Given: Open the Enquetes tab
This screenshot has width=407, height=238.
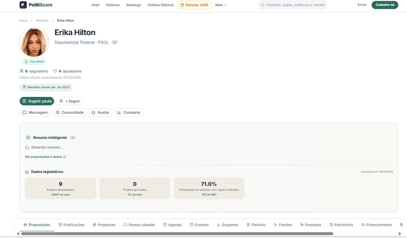Looking at the screenshot, I should pyautogui.click(x=227, y=225).
